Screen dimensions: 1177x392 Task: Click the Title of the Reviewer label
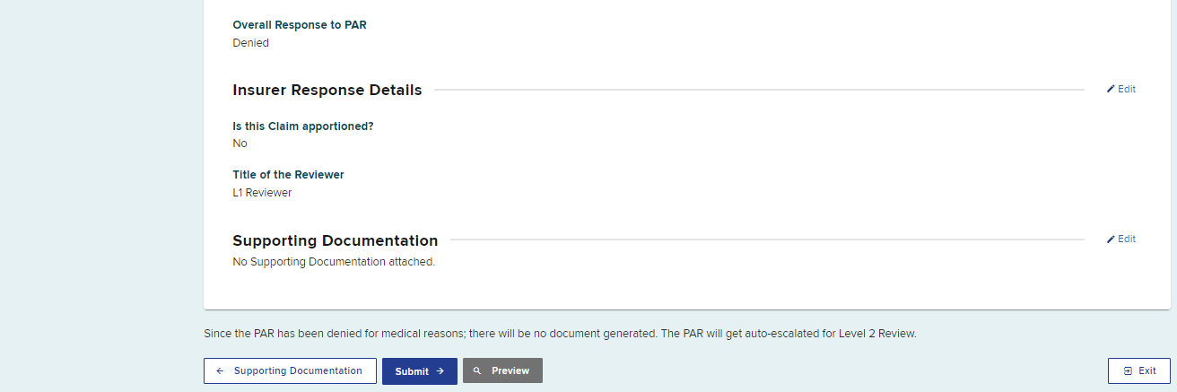point(288,175)
